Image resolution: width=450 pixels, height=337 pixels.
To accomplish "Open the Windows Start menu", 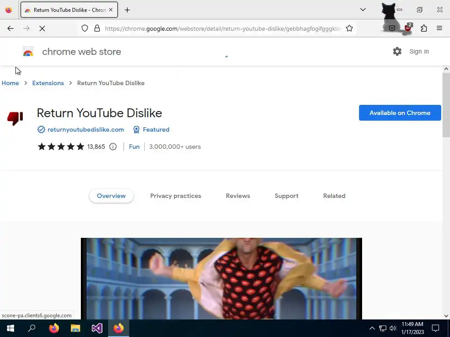I will click(11, 328).
